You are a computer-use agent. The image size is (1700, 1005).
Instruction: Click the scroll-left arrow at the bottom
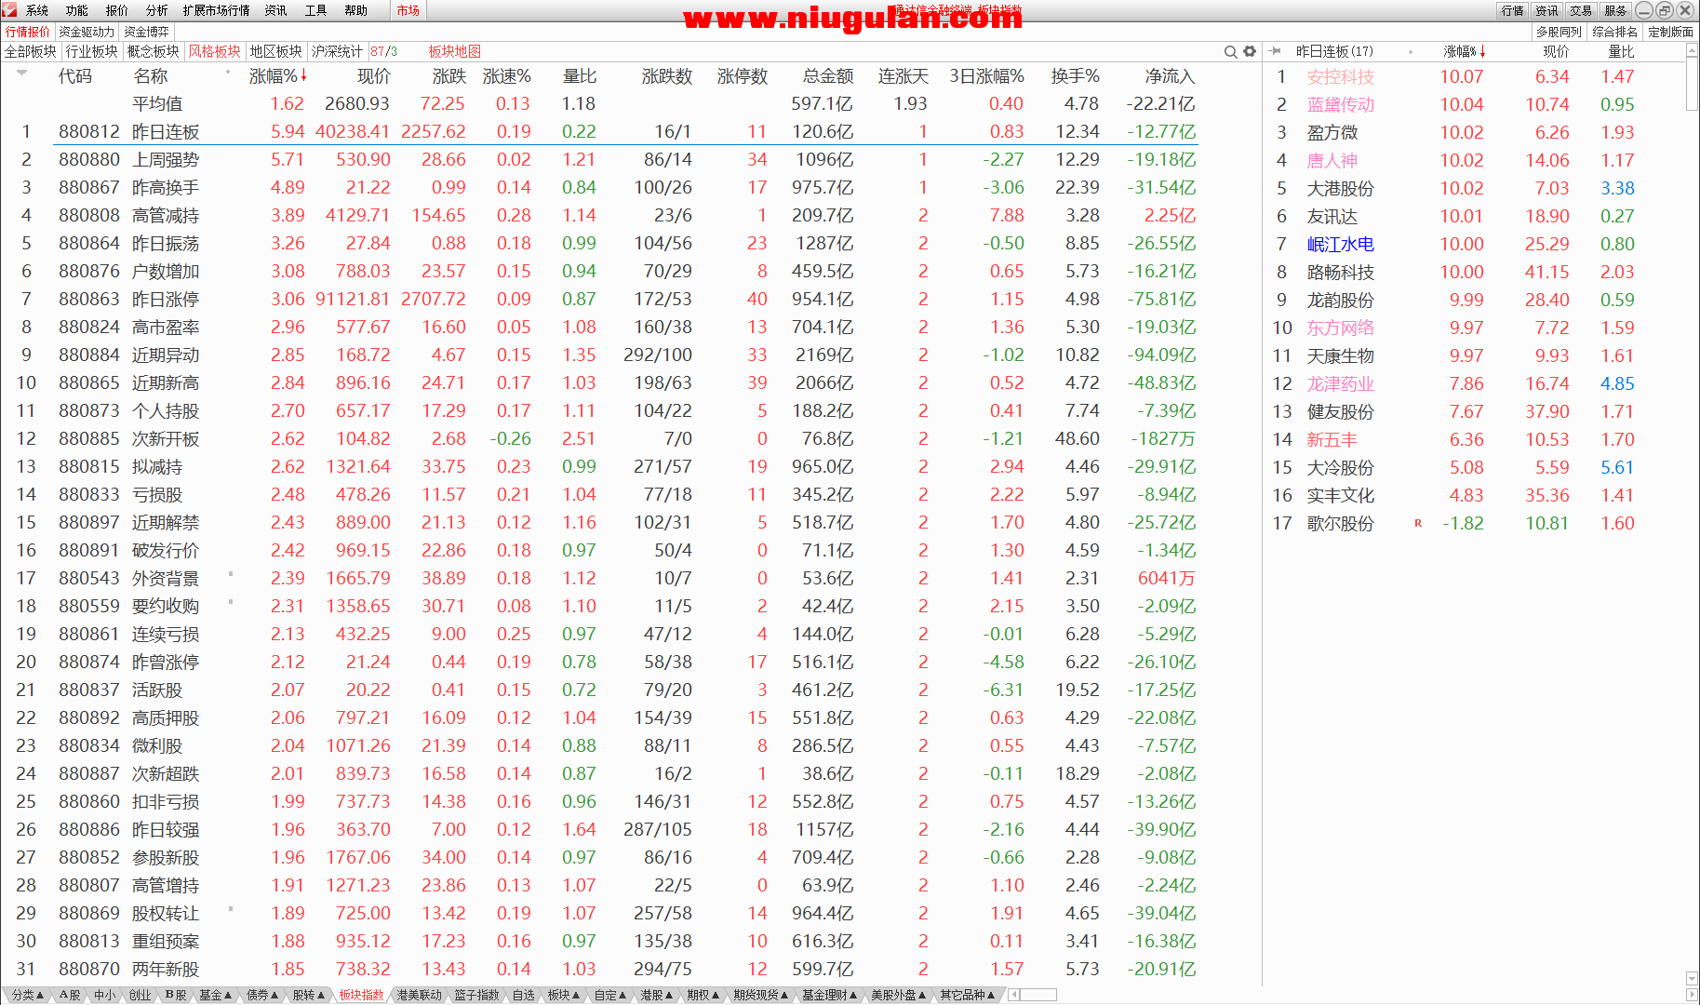pos(1013,995)
